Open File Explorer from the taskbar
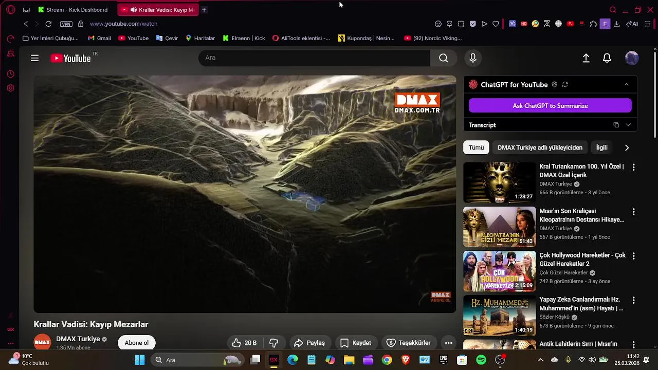 click(x=349, y=360)
